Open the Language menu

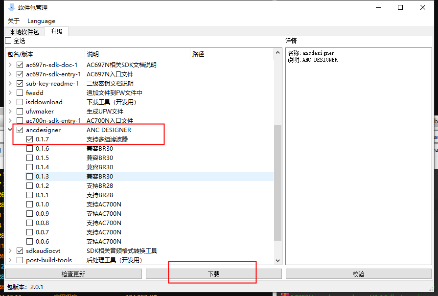pyautogui.click(x=41, y=21)
